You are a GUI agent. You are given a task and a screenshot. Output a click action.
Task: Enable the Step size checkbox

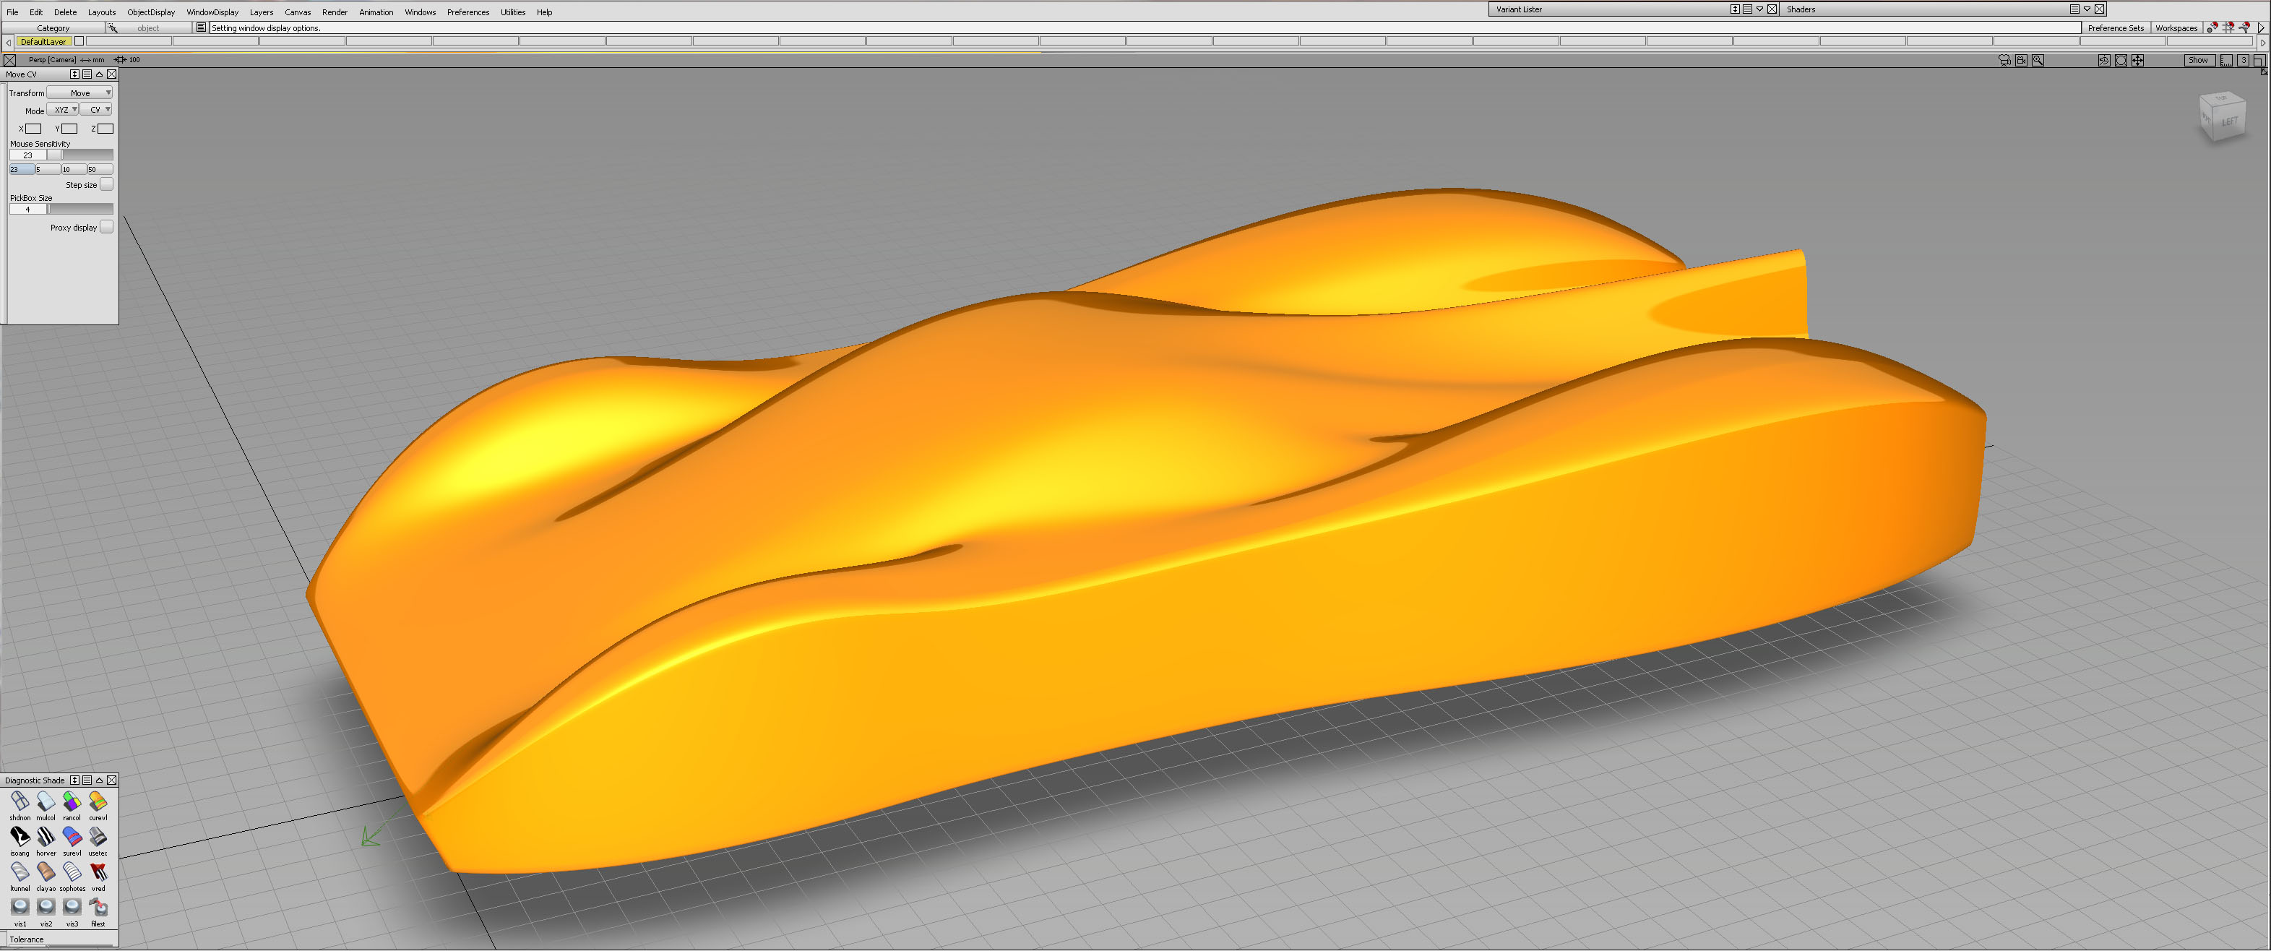click(x=107, y=184)
